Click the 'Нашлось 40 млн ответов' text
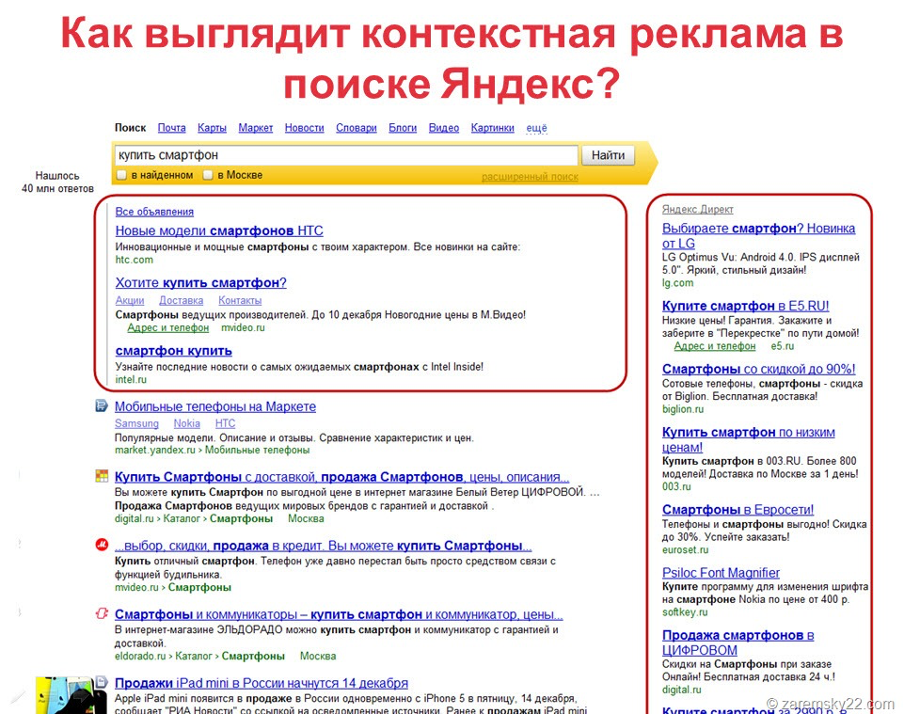 (x=57, y=182)
